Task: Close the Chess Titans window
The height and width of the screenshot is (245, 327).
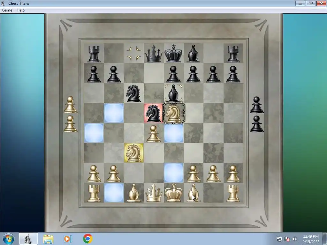Action: (x=321, y=3)
